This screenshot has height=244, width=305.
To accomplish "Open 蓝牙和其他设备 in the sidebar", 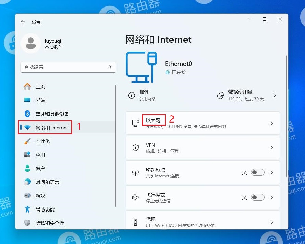I will coord(68,114).
